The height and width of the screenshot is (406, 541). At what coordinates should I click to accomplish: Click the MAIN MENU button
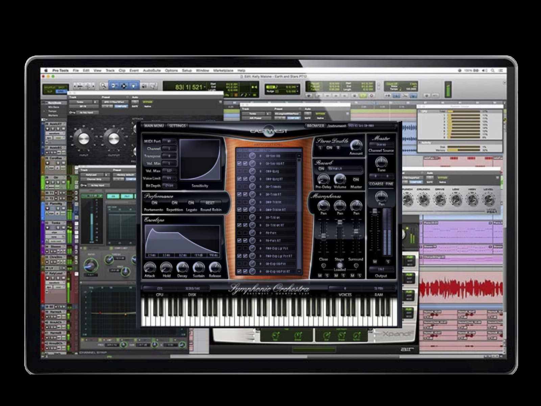point(154,126)
